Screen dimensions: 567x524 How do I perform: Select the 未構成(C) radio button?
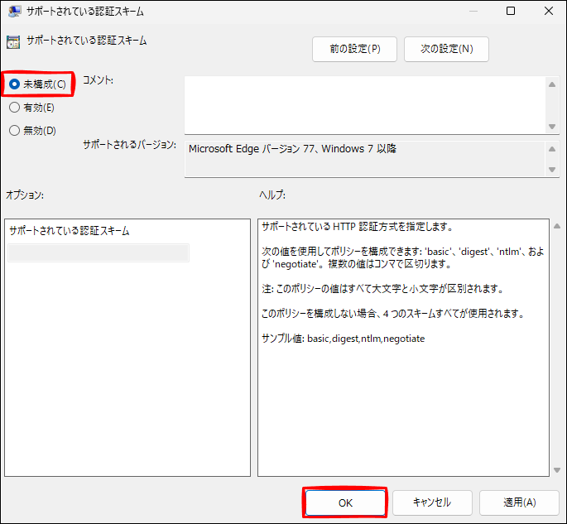click(14, 84)
